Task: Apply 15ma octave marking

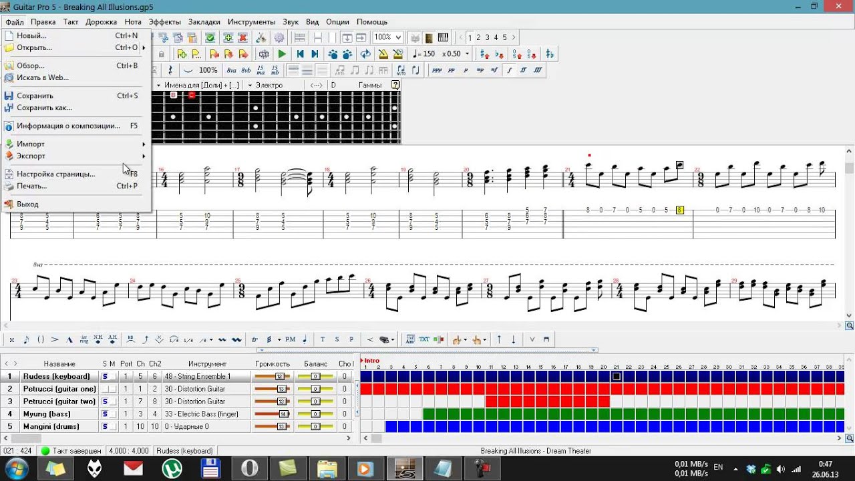Action: point(261,69)
